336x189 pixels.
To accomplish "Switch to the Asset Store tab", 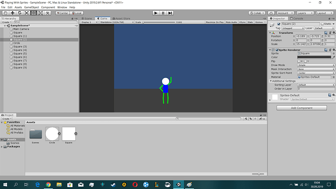I will pos(121,19).
